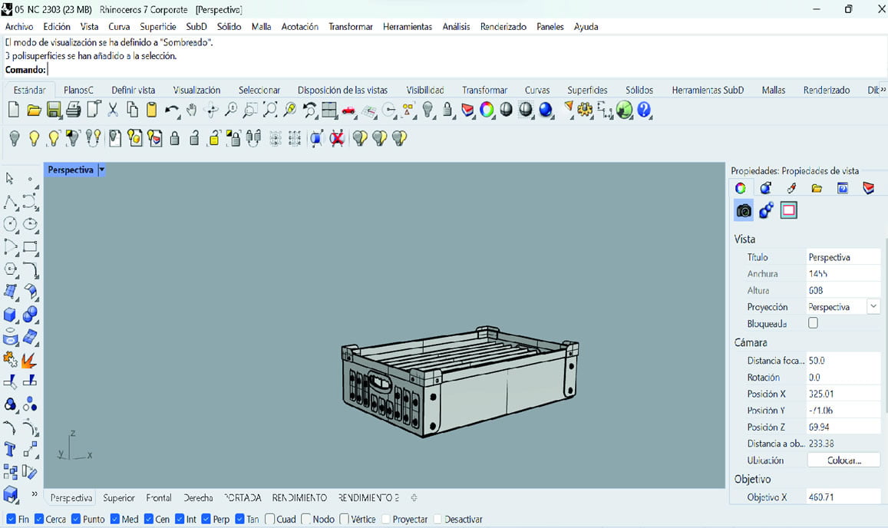The image size is (888, 528).
Task: Open the Archivo menu
Action: pos(19,27)
